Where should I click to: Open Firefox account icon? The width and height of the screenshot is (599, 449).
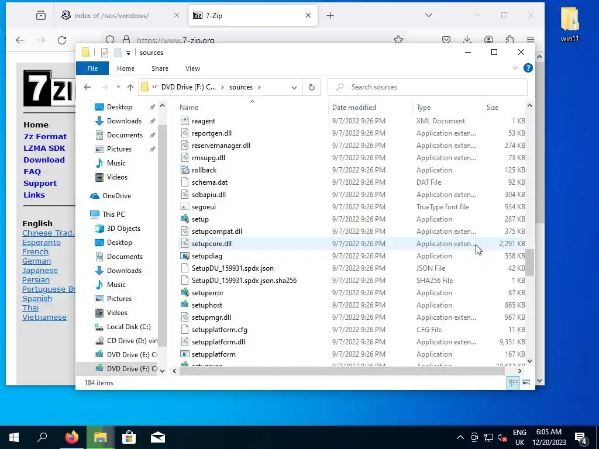tap(488, 39)
